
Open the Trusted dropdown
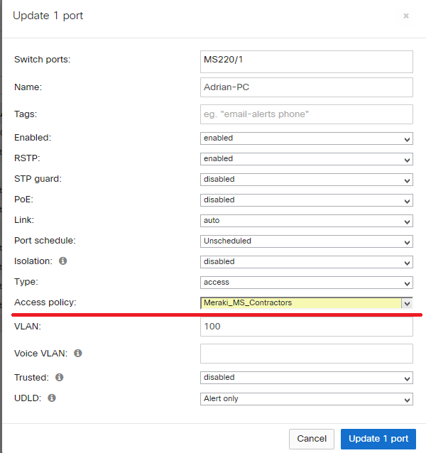307,378
